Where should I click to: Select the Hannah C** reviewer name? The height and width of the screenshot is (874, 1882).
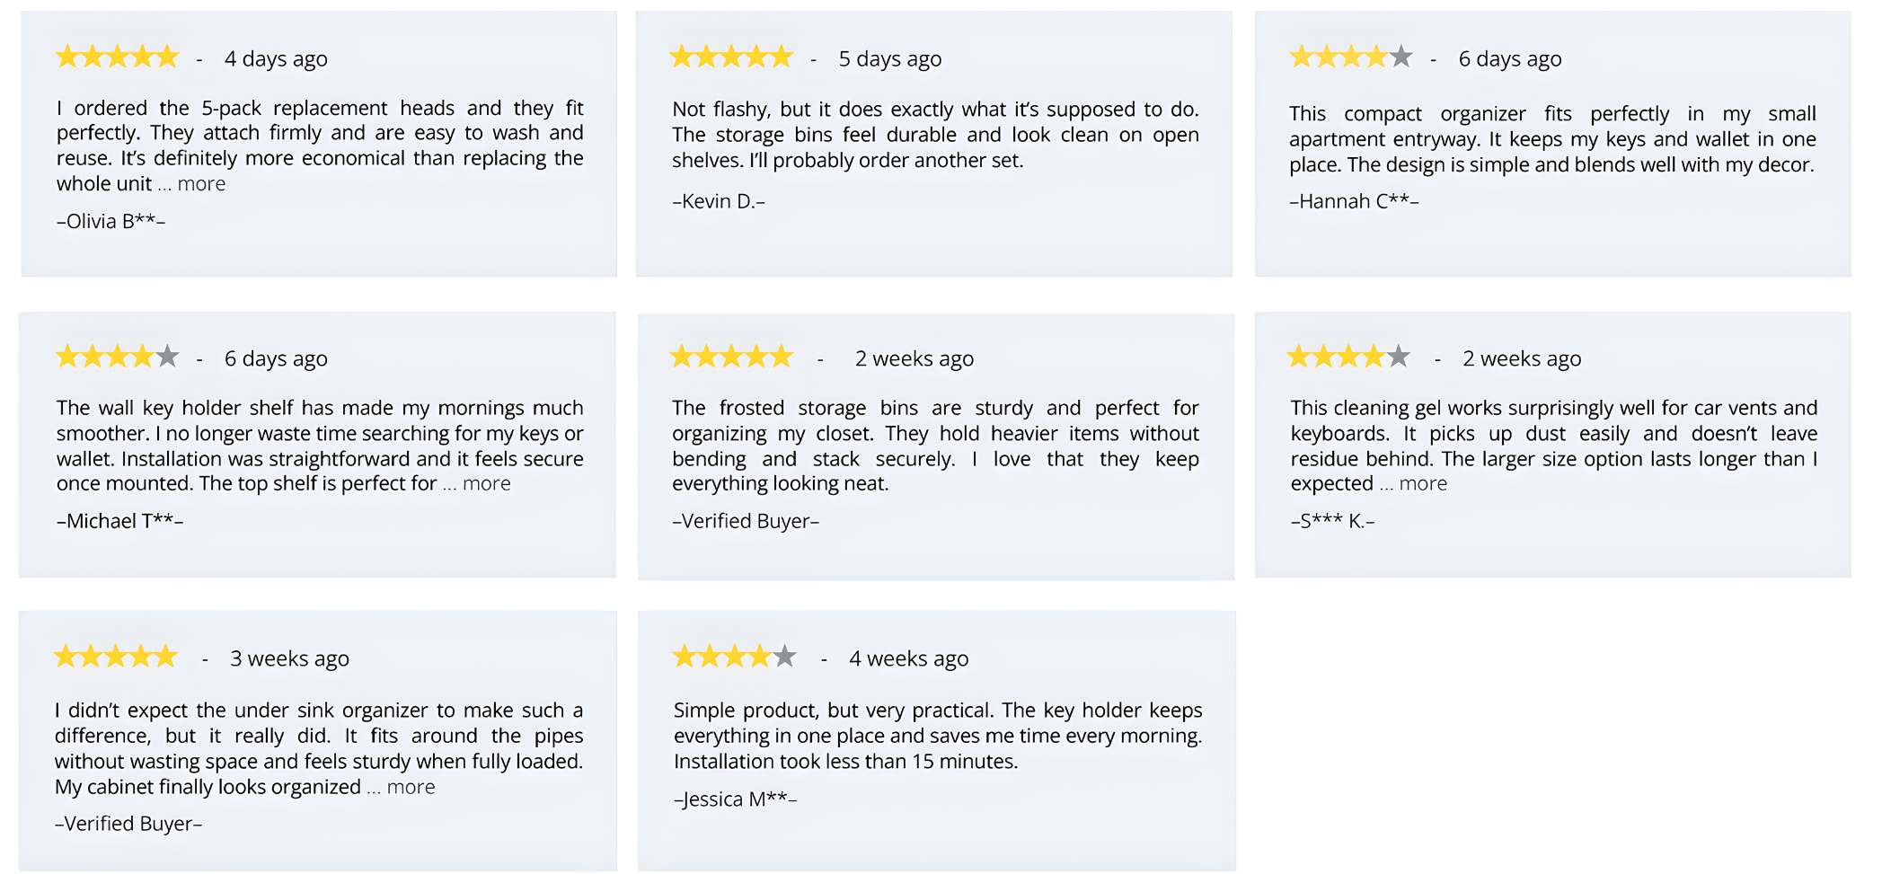tap(1354, 202)
